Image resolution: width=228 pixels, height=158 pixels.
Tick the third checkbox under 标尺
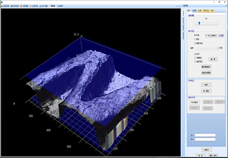195,61
